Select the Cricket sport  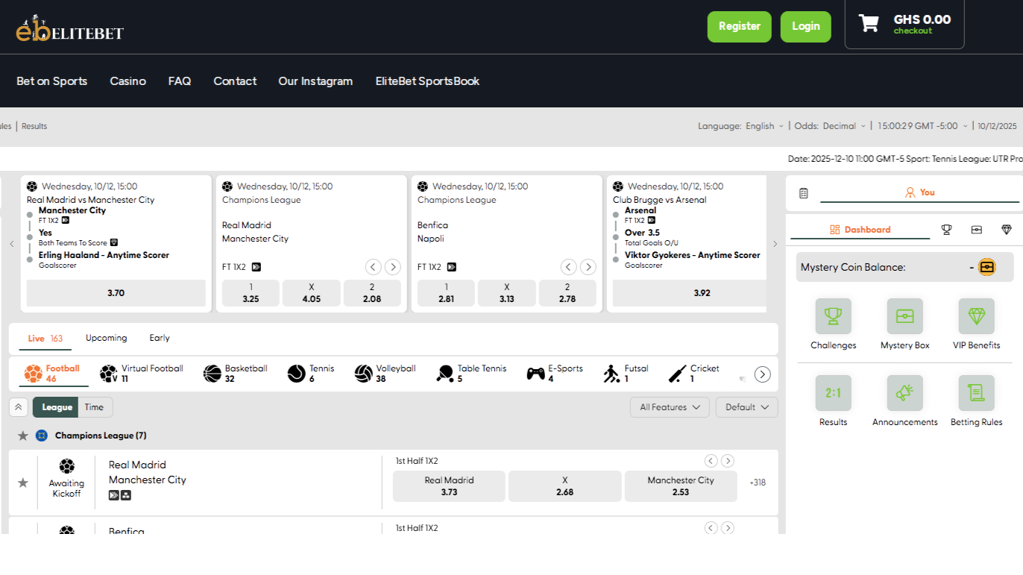click(x=693, y=374)
